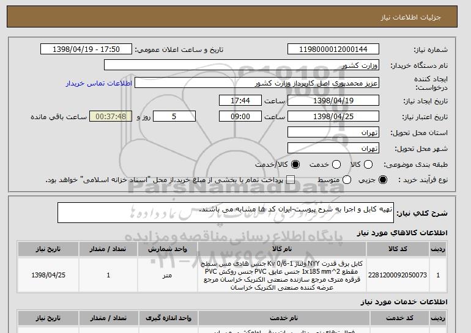
Task: Click the goods row quantity value 1
Action: pos(108,275)
